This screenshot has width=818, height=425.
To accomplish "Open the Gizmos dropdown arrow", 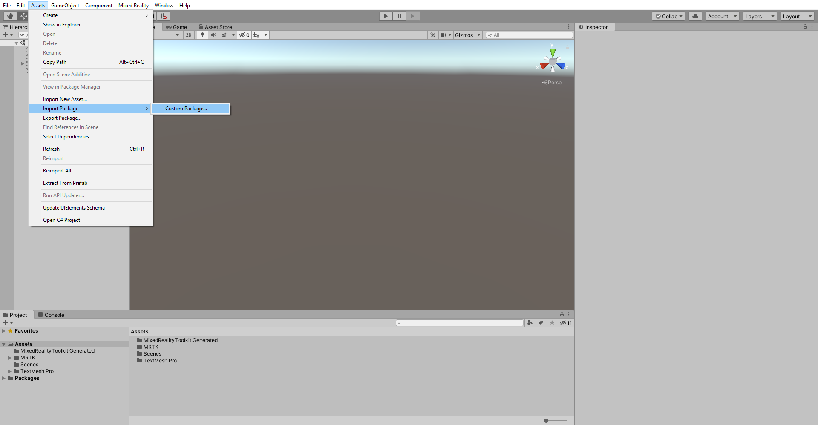I will point(479,35).
